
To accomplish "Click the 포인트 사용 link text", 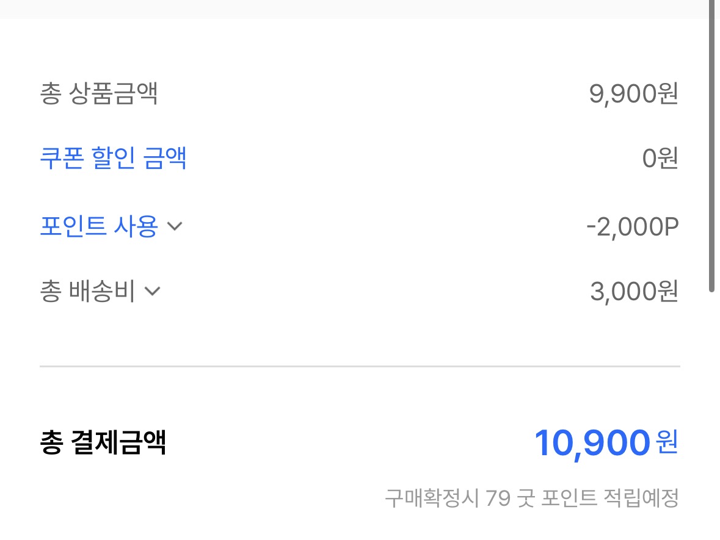I will (99, 226).
